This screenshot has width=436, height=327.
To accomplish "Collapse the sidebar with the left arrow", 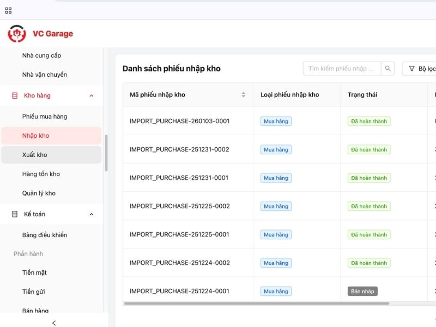I will coord(53,323).
